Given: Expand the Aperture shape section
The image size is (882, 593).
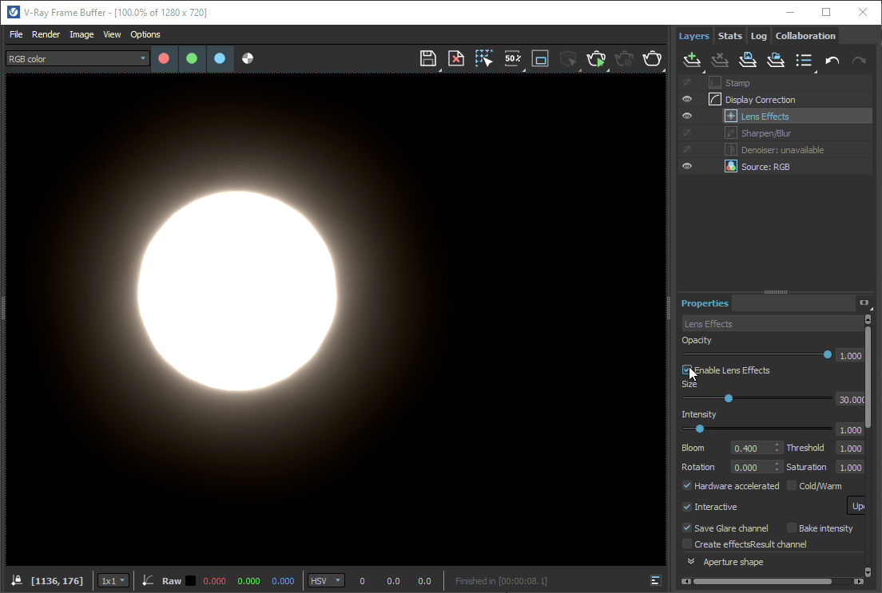Looking at the screenshot, I should tap(691, 562).
